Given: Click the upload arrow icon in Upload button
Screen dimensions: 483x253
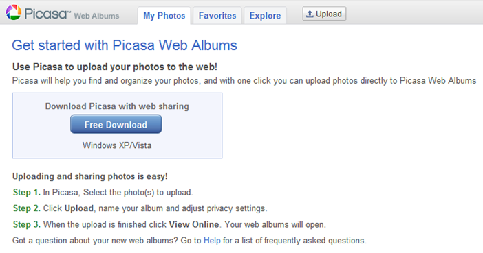Looking at the screenshot, I should click(x=310, y=14).
